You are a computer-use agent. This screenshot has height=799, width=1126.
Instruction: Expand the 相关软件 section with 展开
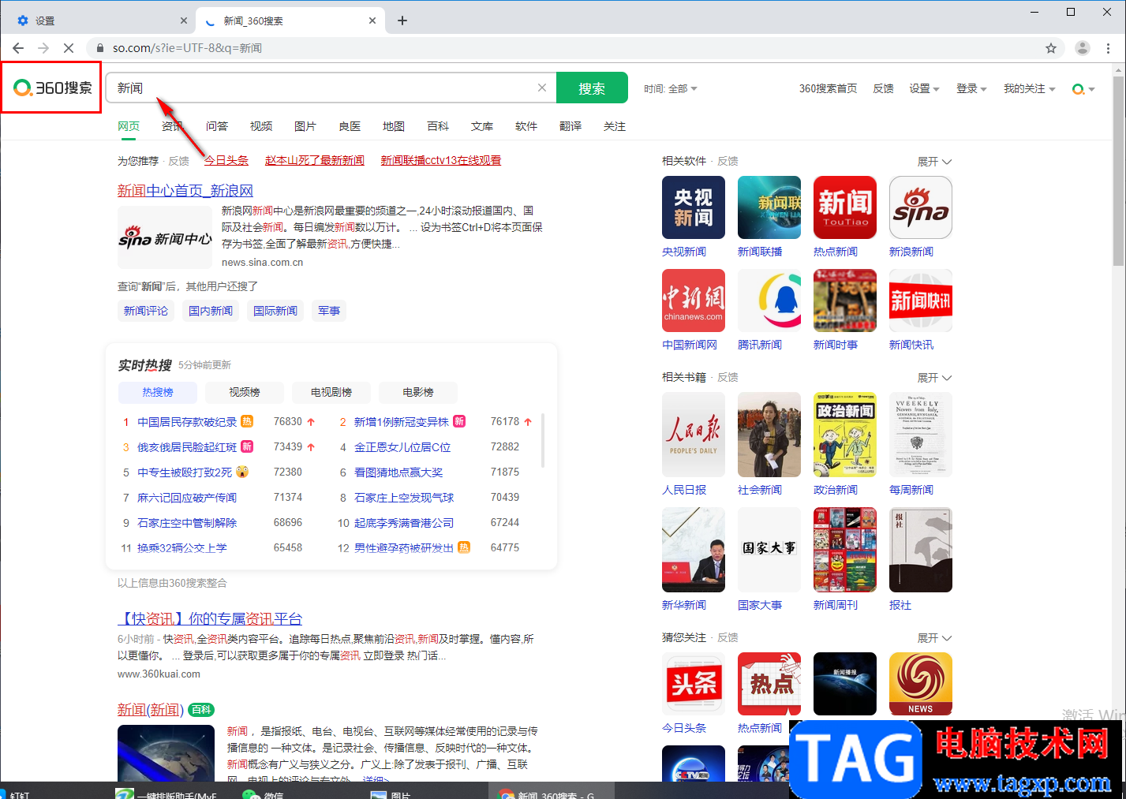coord(934,162)
